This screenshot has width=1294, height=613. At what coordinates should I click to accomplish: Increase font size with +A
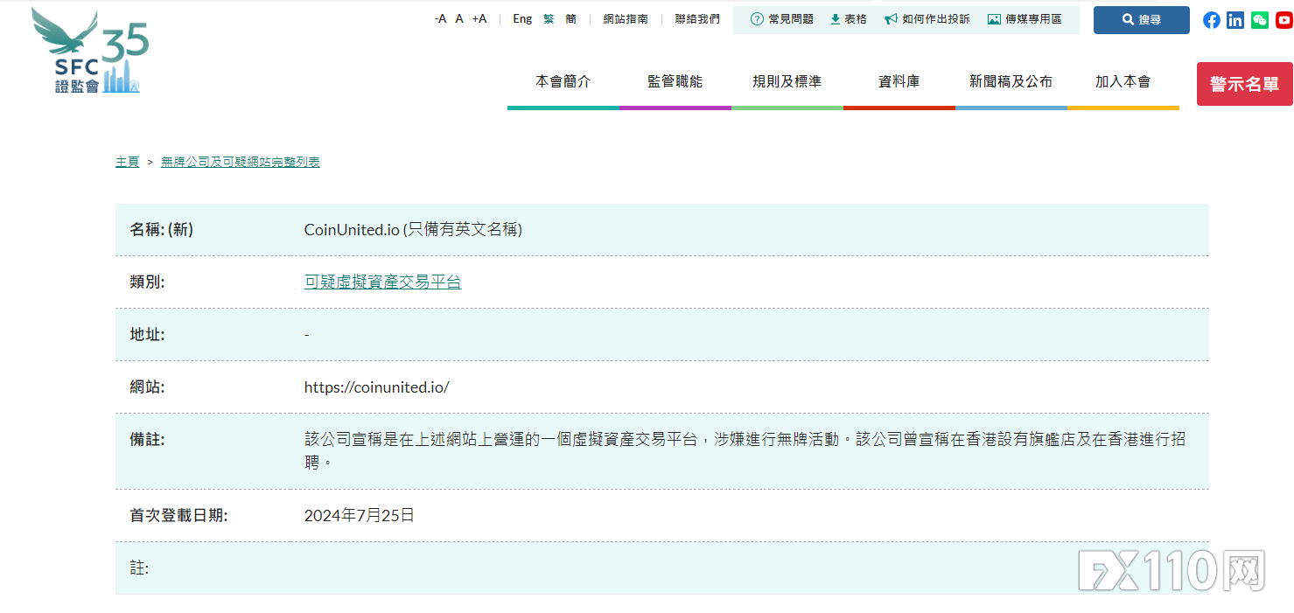click(x=479, y=19)
